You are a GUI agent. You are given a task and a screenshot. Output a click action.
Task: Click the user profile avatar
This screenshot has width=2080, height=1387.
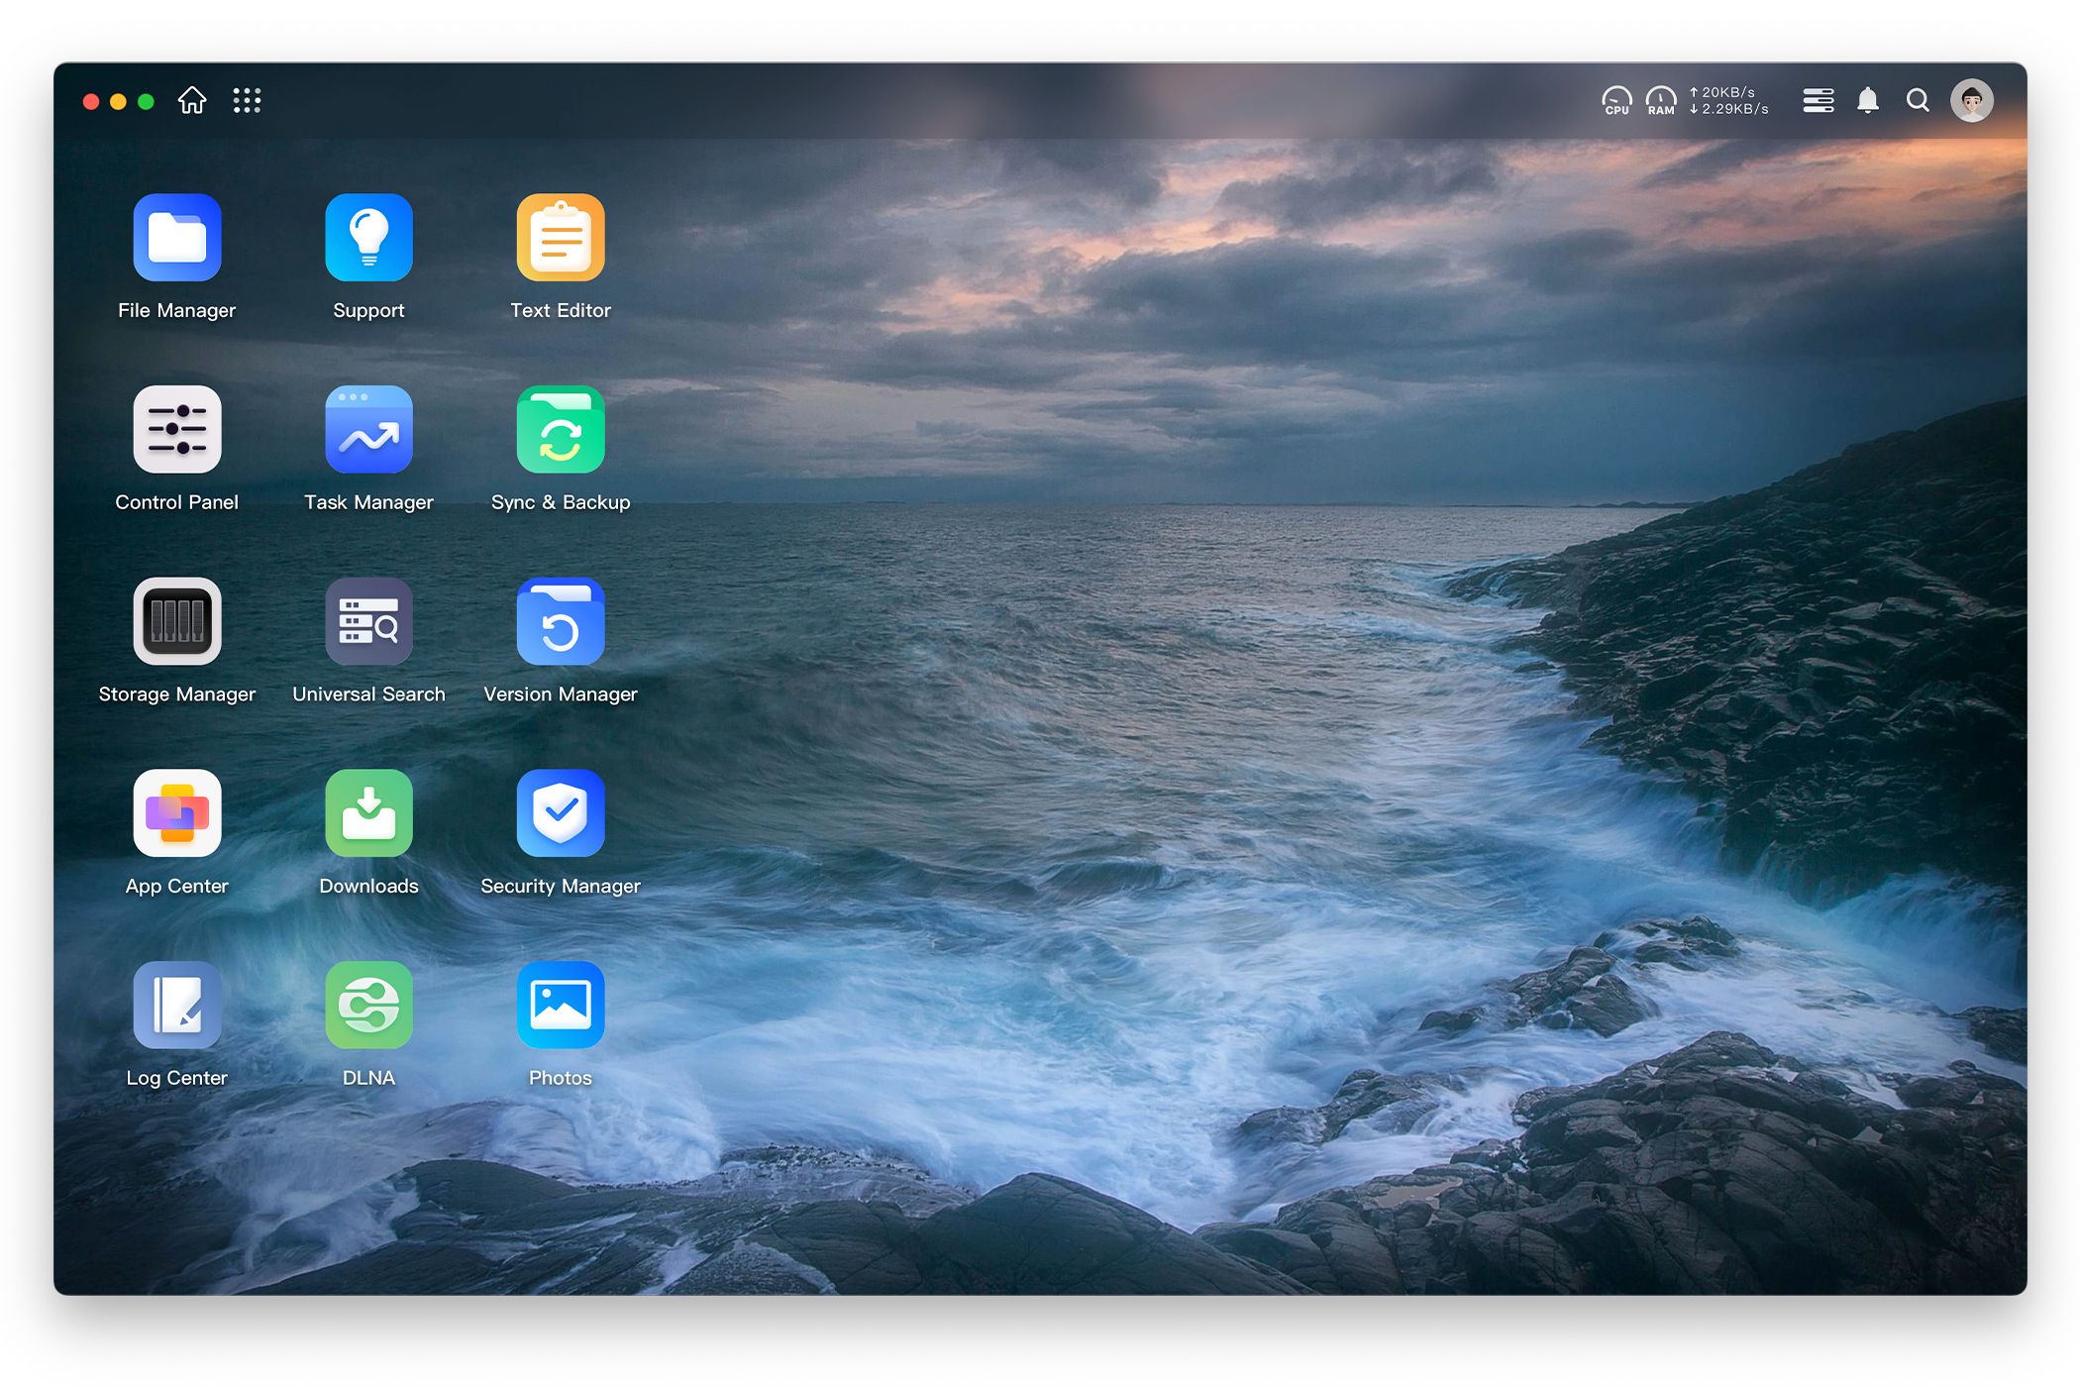[1975, 99]
